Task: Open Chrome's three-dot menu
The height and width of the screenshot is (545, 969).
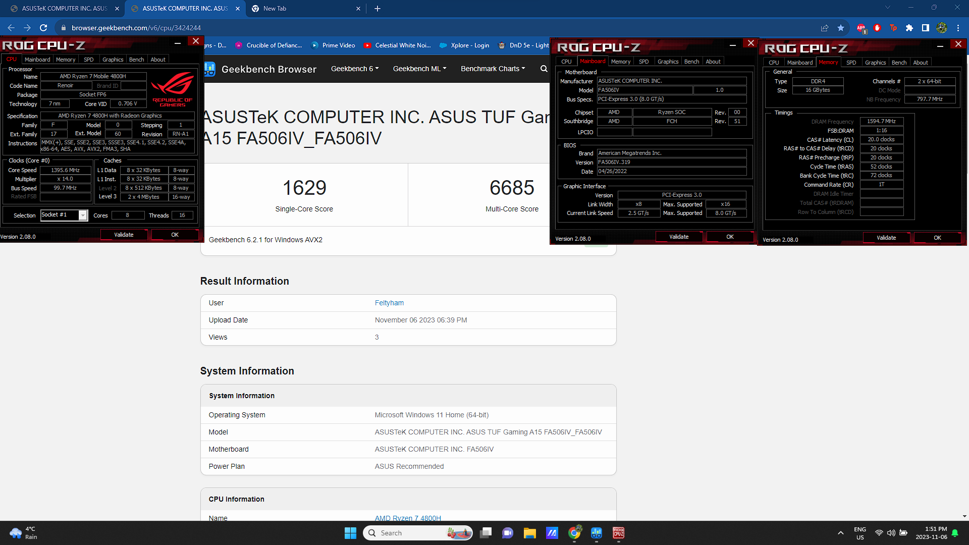Action: coord(958,28)
